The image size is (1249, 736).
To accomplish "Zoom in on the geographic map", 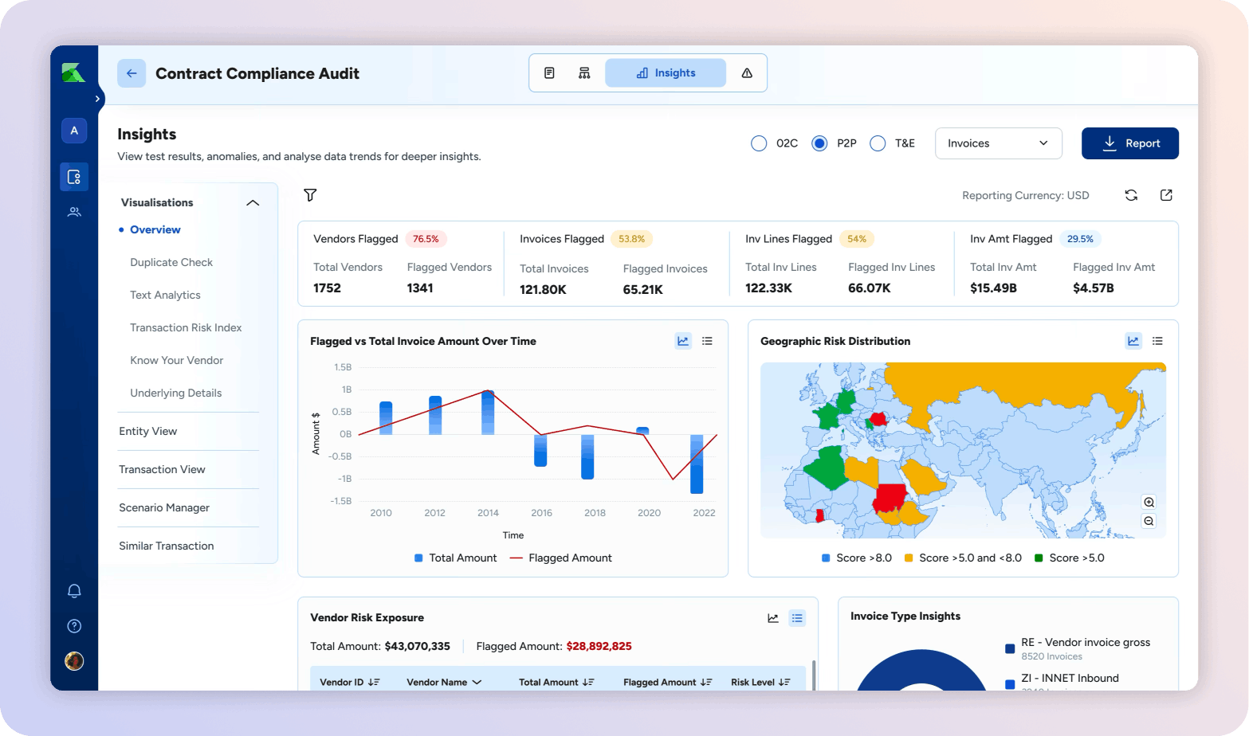I will (x=1149, y=502).
